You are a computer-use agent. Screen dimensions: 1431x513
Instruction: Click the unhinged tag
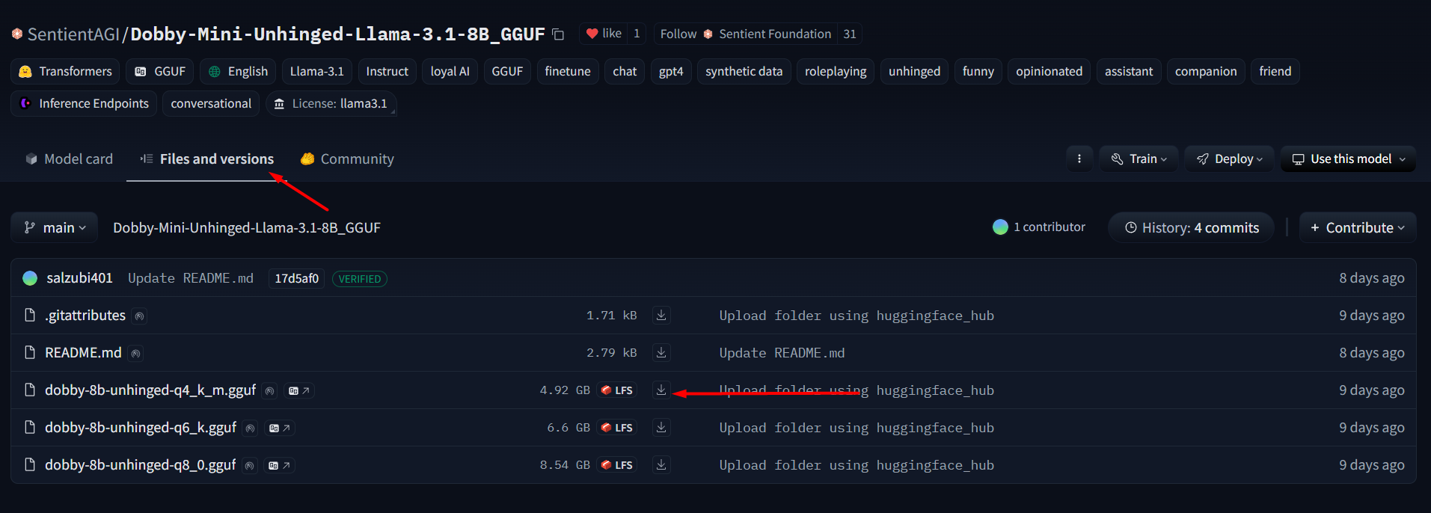(x=914, y=71)
